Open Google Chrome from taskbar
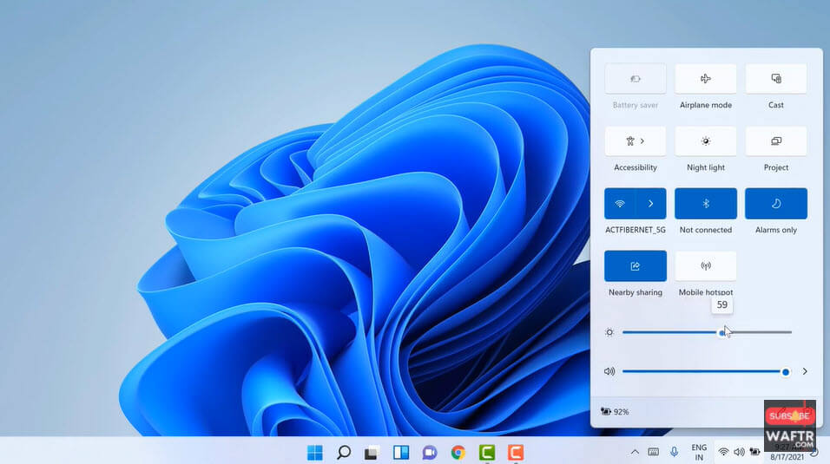 pyautogui.click(x=458, y=453)
